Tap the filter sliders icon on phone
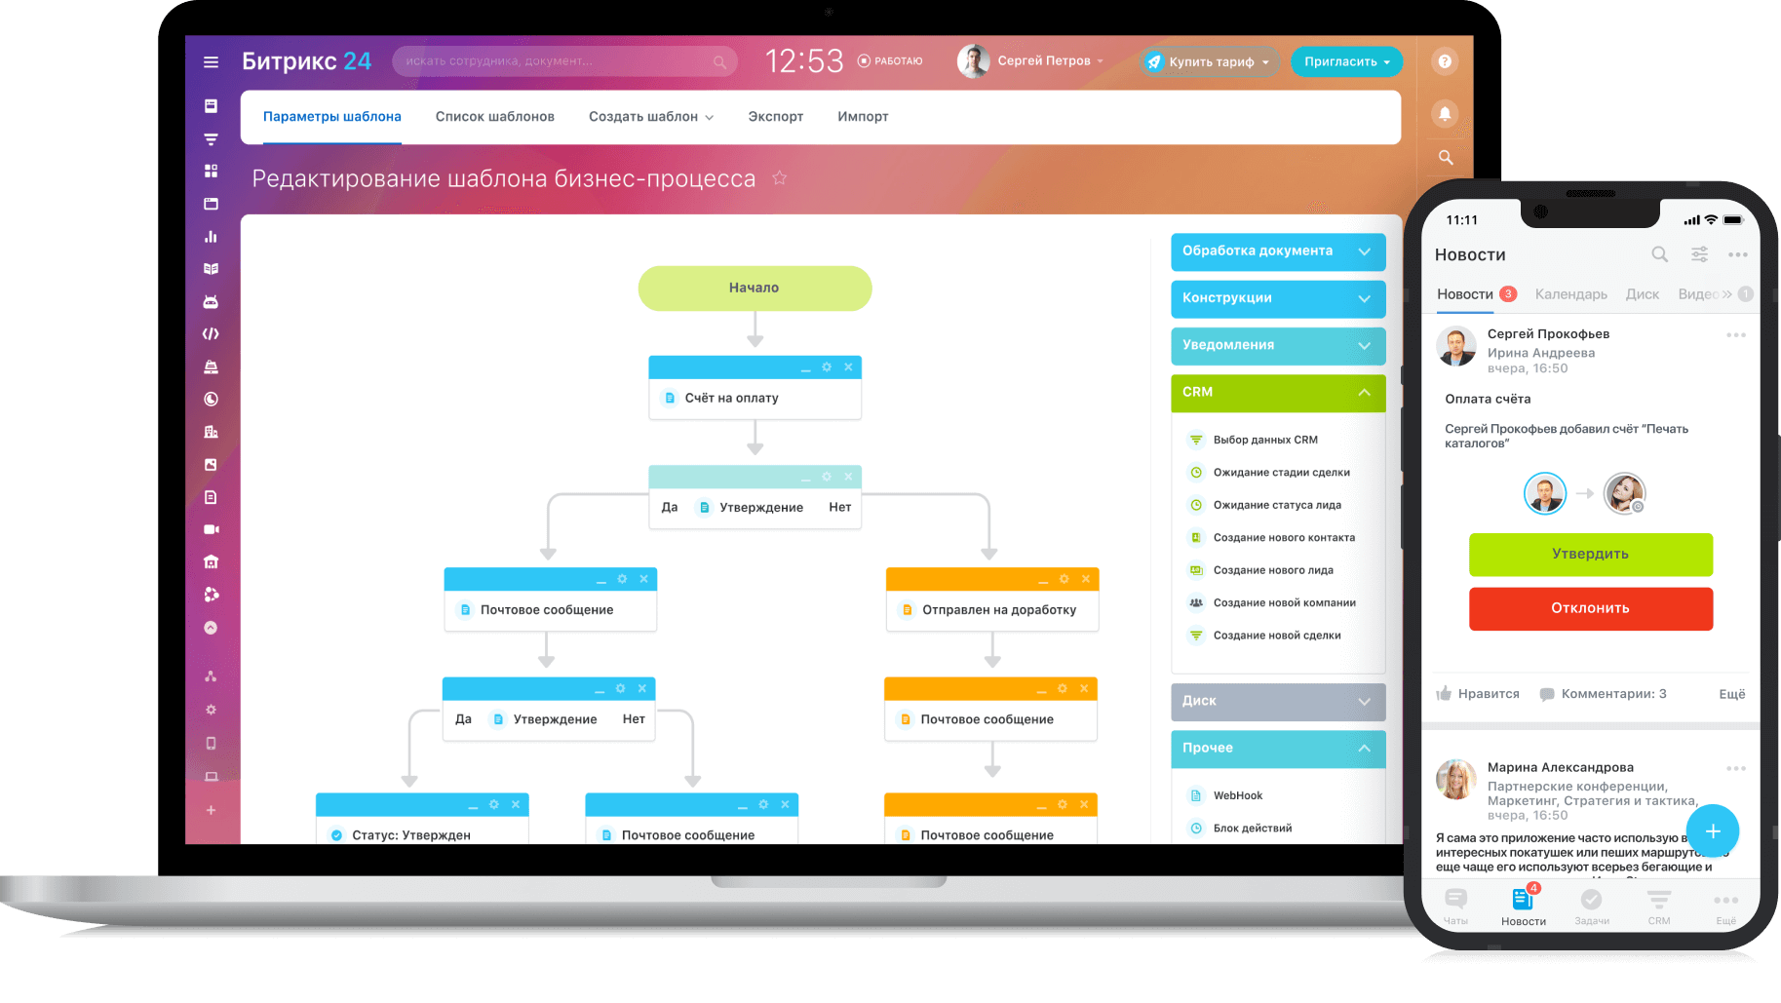The width and height of the screenshot is (1781, 1003). (x=1699, y=254)
